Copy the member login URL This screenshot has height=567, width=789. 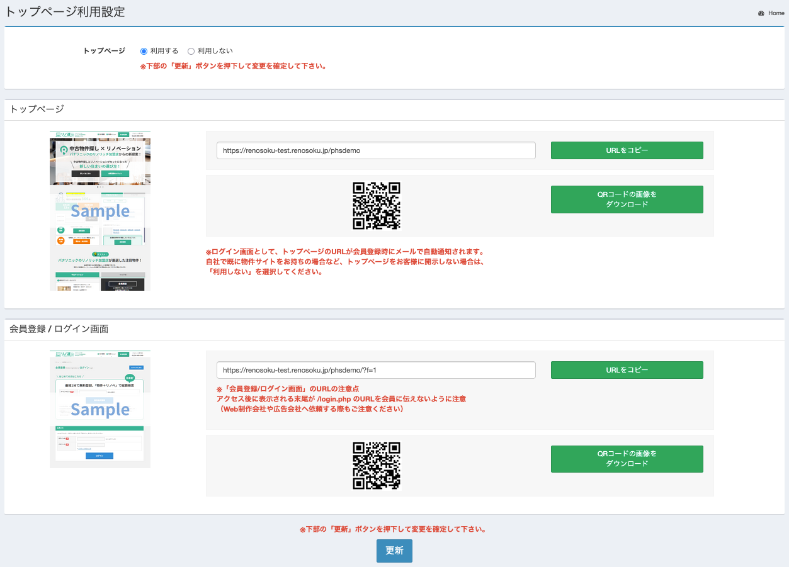(x=627, y=370)
